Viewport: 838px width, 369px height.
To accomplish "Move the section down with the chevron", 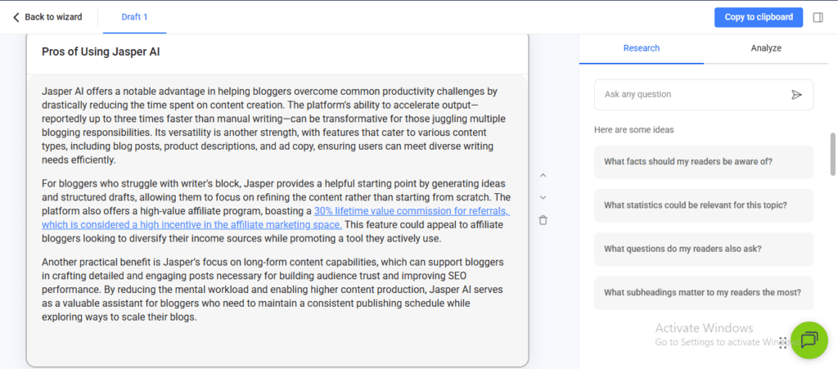I will [543, 197].
